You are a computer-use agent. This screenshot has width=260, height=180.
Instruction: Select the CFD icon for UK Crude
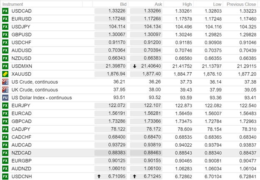click(5, 90)
